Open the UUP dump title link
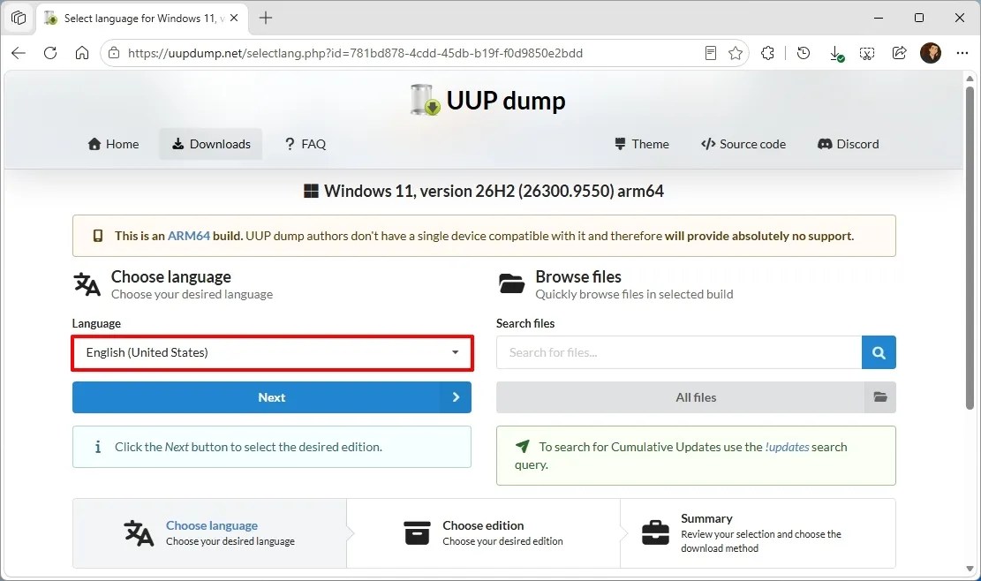Screen dimensions: 981x581 tap(506, 101)
